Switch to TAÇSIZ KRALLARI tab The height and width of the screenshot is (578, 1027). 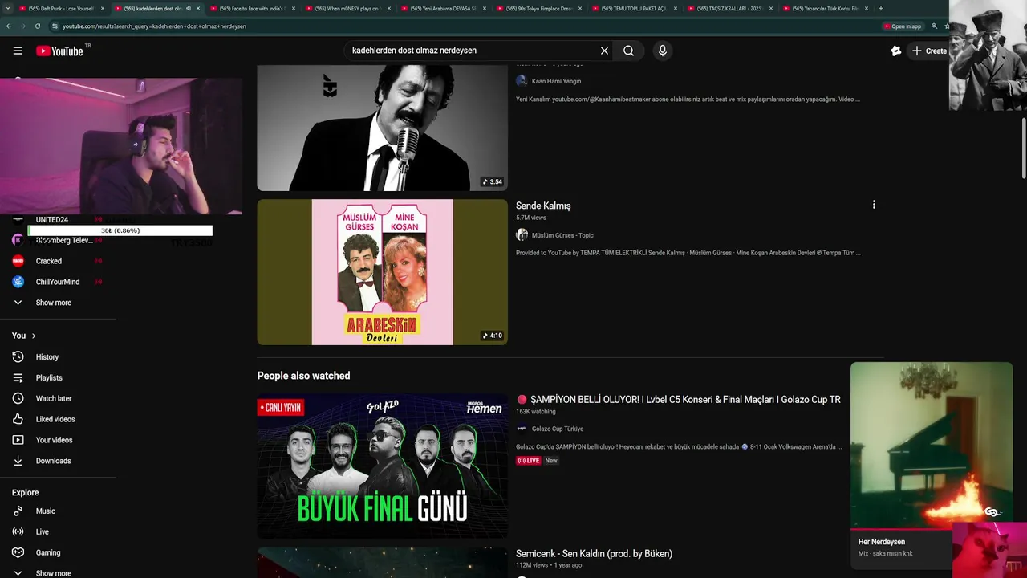point(728,9)
